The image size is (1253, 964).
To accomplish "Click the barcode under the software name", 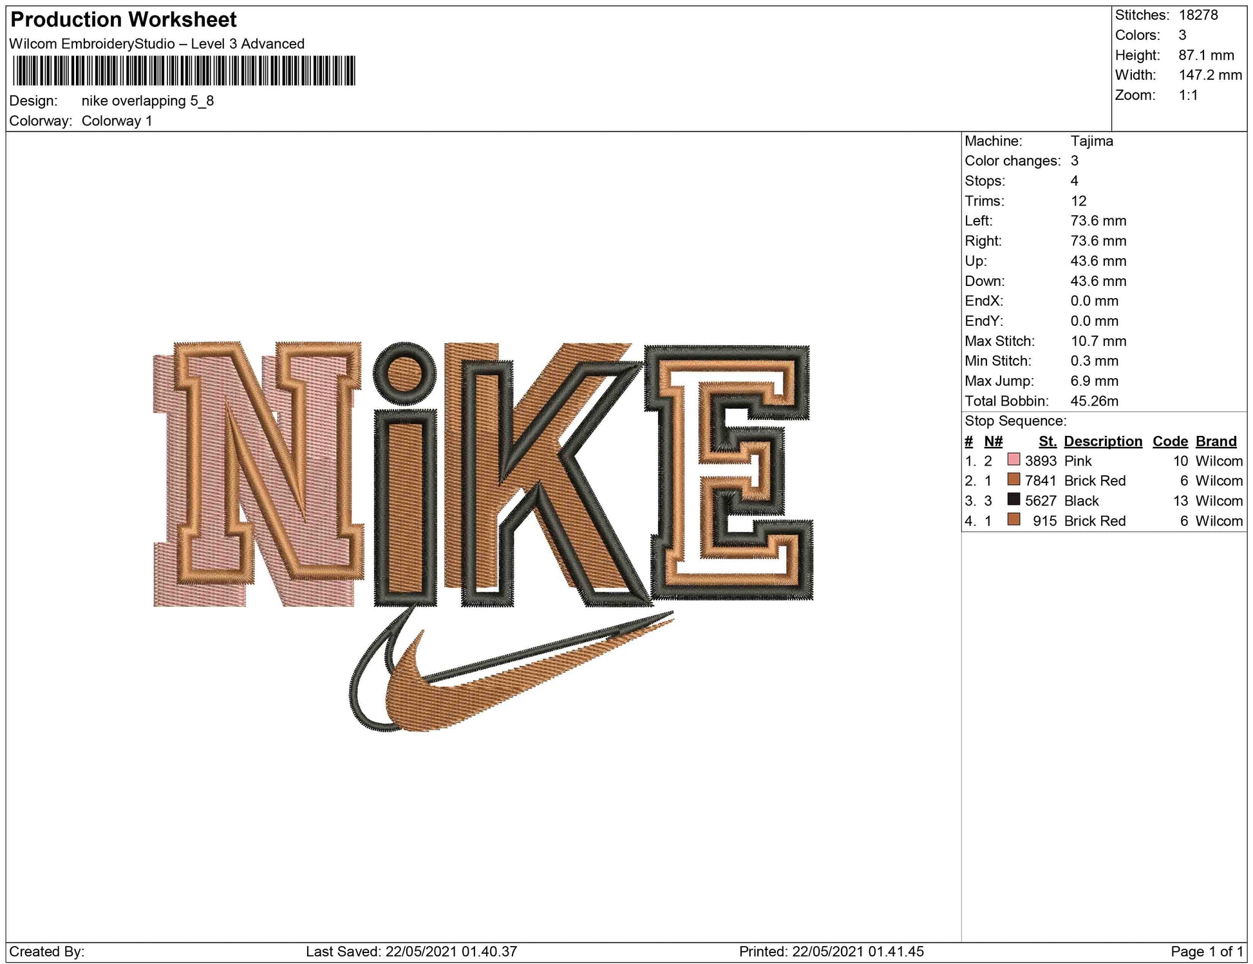I will click(x=184, y=71).
